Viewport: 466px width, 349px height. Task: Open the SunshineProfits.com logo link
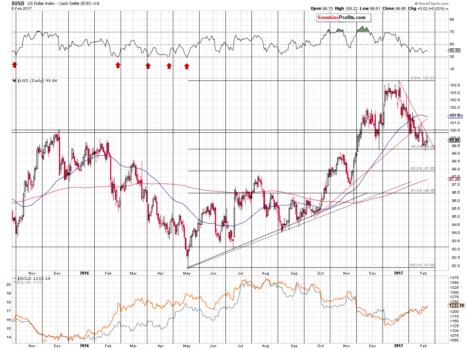point(343,17)
